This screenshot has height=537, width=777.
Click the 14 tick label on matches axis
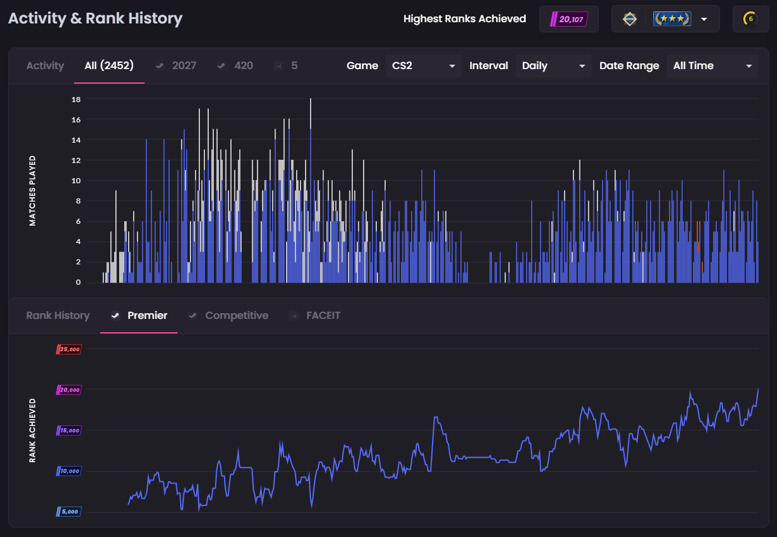coord(76,140)
